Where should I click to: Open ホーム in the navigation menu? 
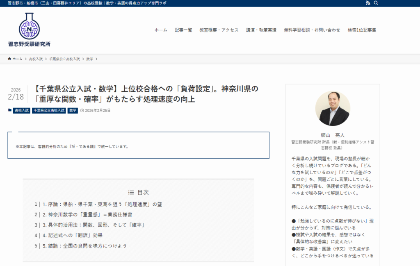(161, 30)
